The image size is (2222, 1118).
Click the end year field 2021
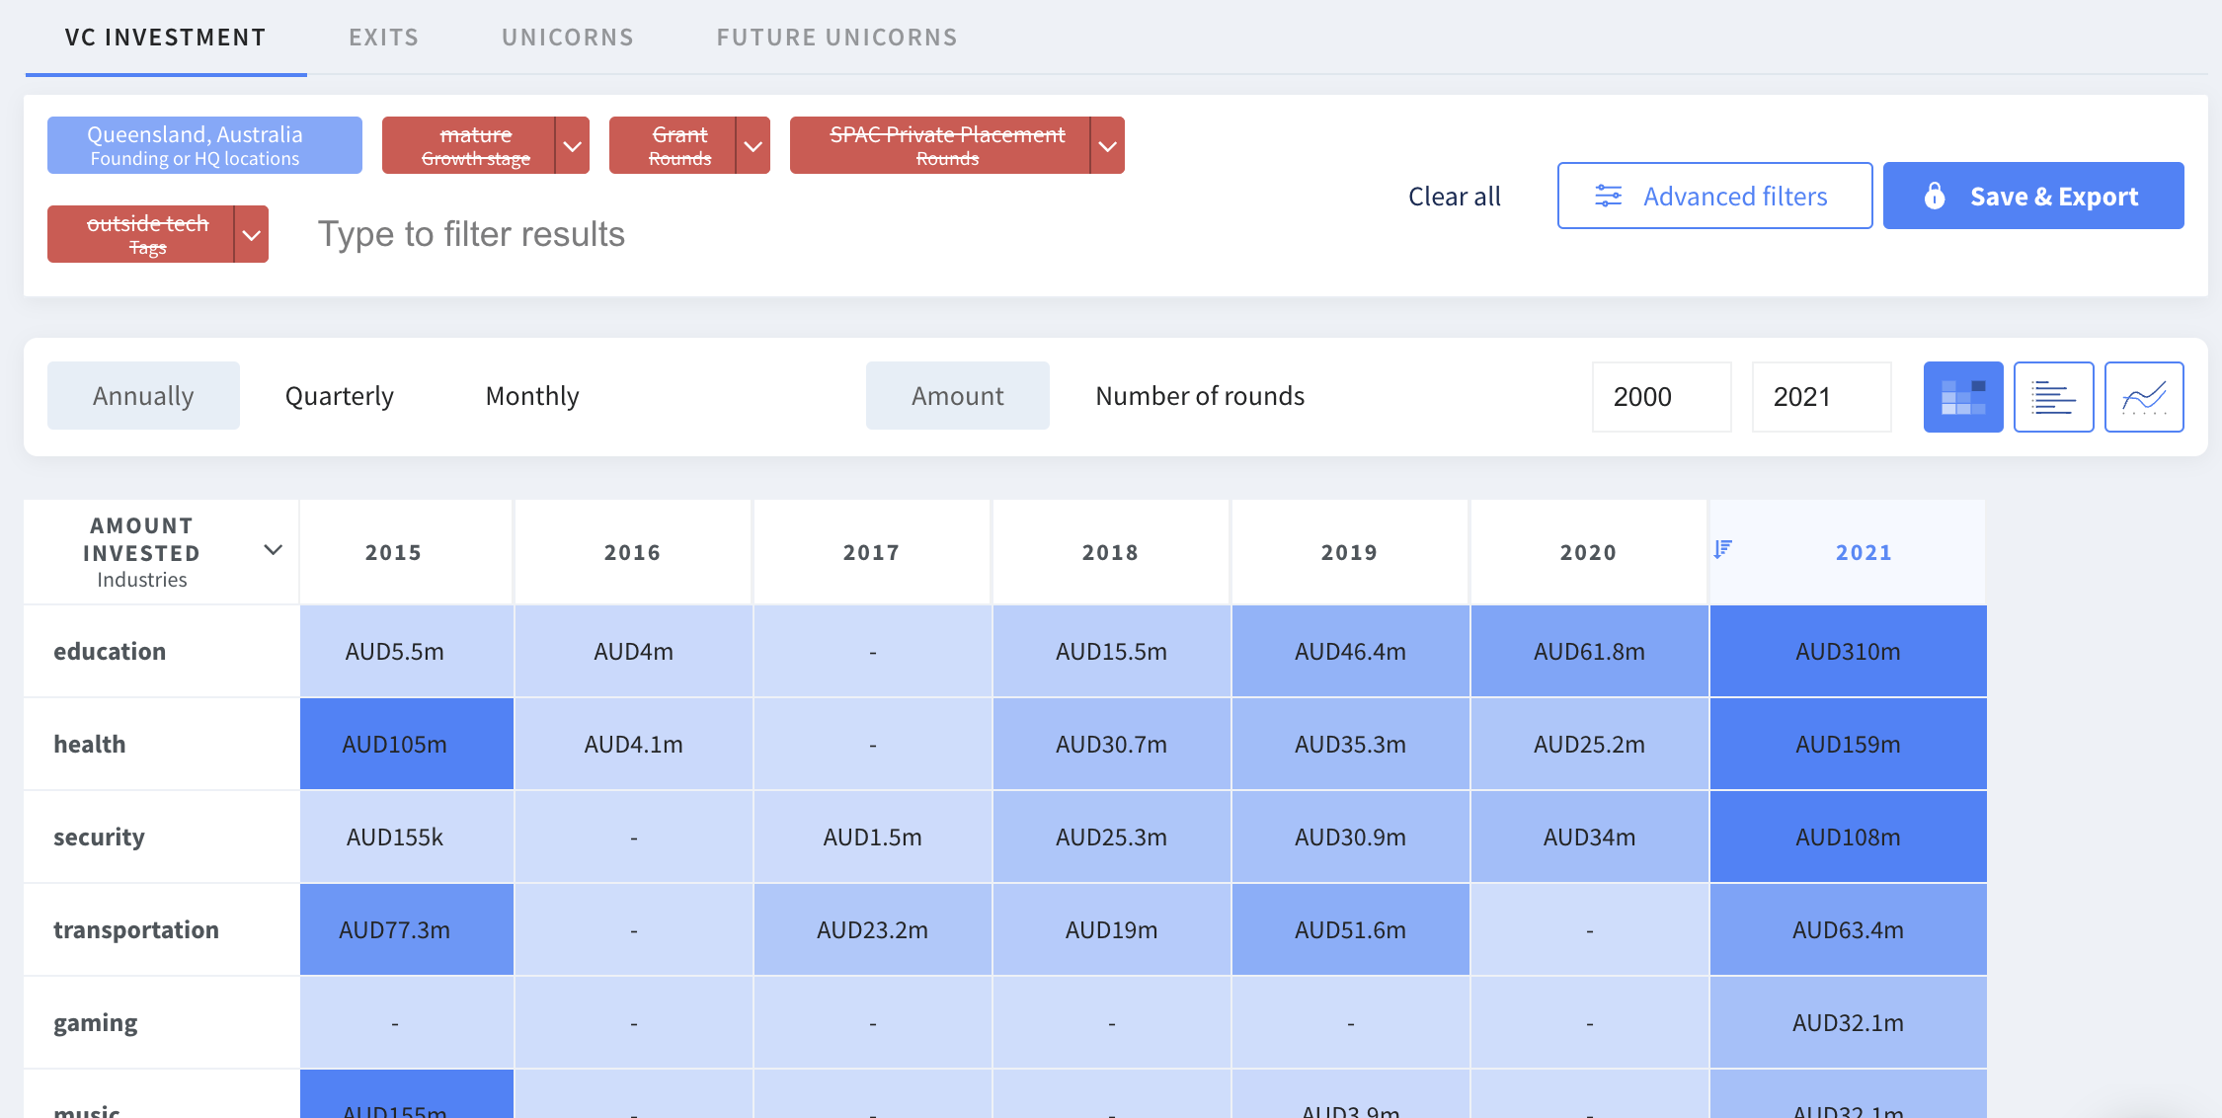1821,396
